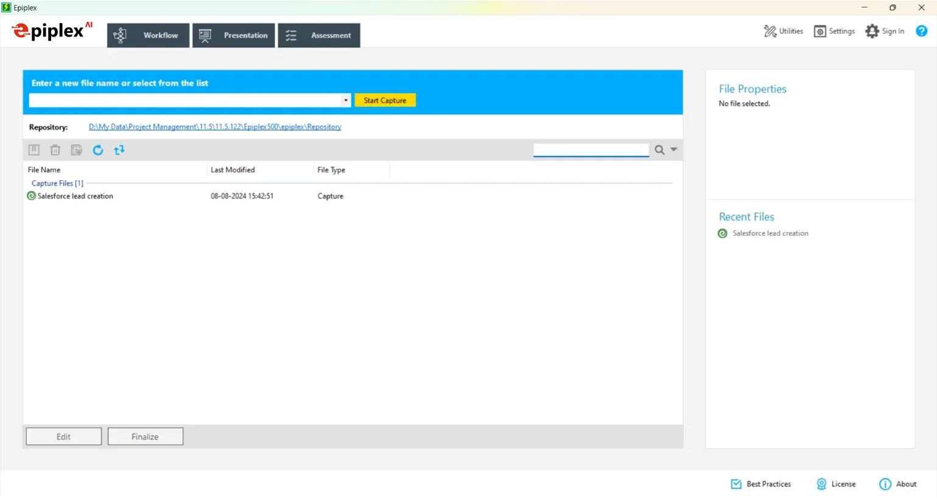Click the magnifier search icon
Viewport: 937px width, 504px height.
tap(659, 150)
